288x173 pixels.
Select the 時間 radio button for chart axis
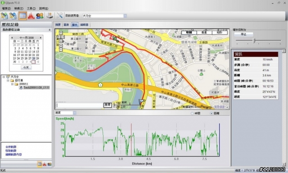[192, 113]
